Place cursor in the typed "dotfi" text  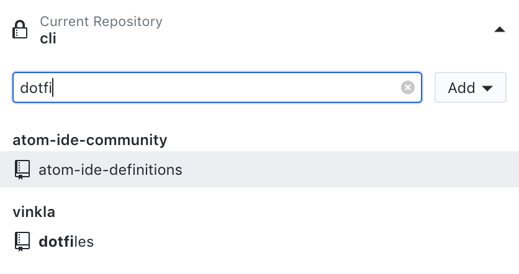pyautogui.click(x=36, y=88)
